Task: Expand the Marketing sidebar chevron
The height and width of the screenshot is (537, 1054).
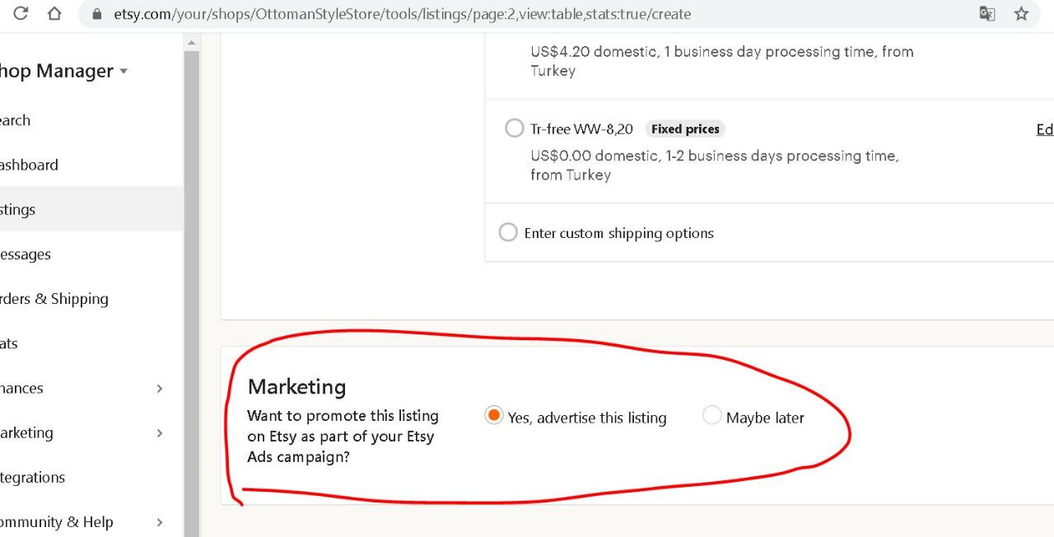Action: pos(160,433)
